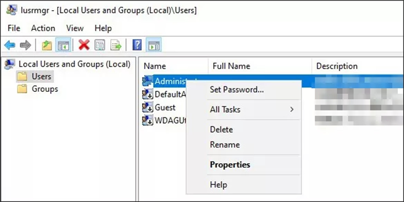The image size is (404, 202).
Task: Open Properties using the toolbar icon
Action: [100, 45]
